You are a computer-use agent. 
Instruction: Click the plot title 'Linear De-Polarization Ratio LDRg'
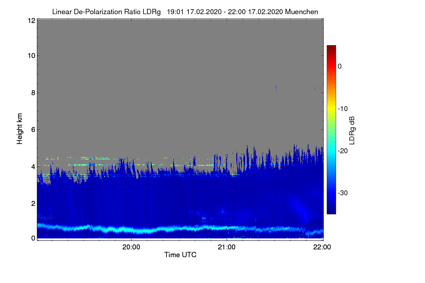point(106,12)
